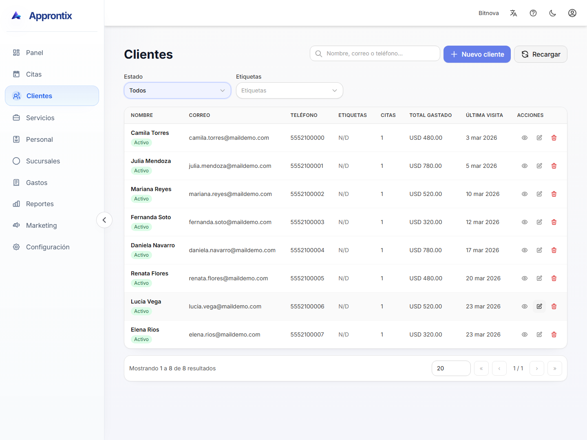Open Gastos in the sidebar
Screen dimensions: 587x440
52,183
